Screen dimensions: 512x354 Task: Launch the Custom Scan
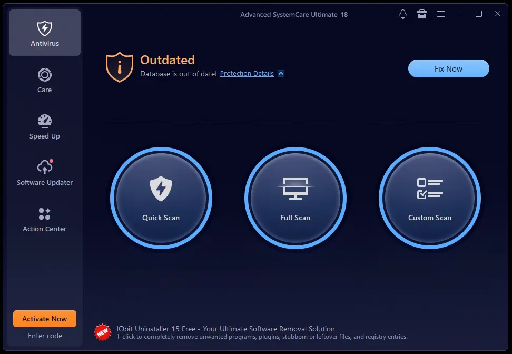pyautogui.click(x=430, y=198)
